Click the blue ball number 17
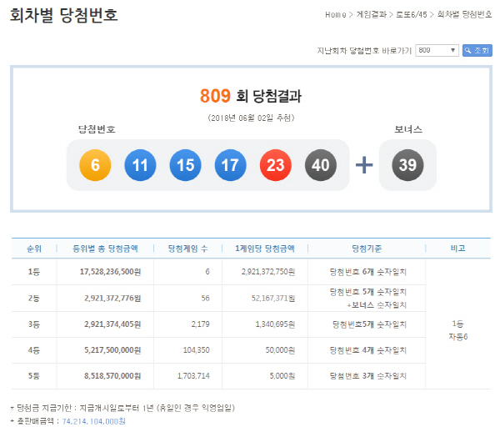 point(230,165)
